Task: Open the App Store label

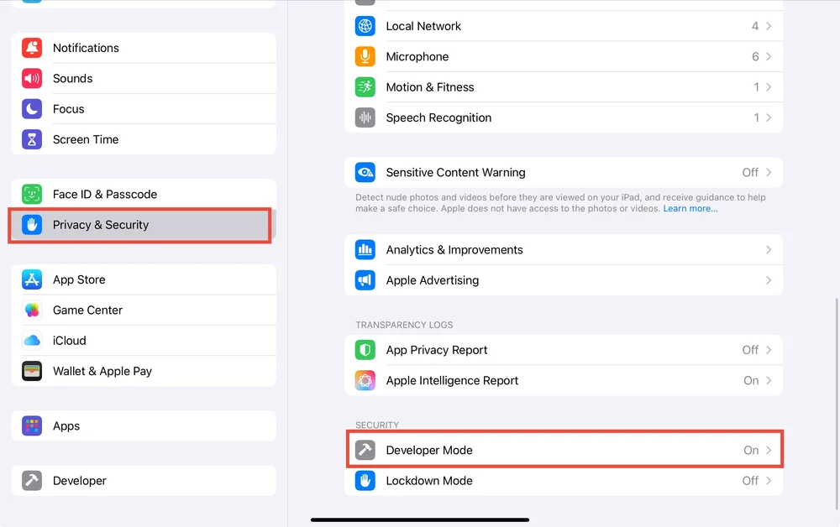Action: pos(79,279)
